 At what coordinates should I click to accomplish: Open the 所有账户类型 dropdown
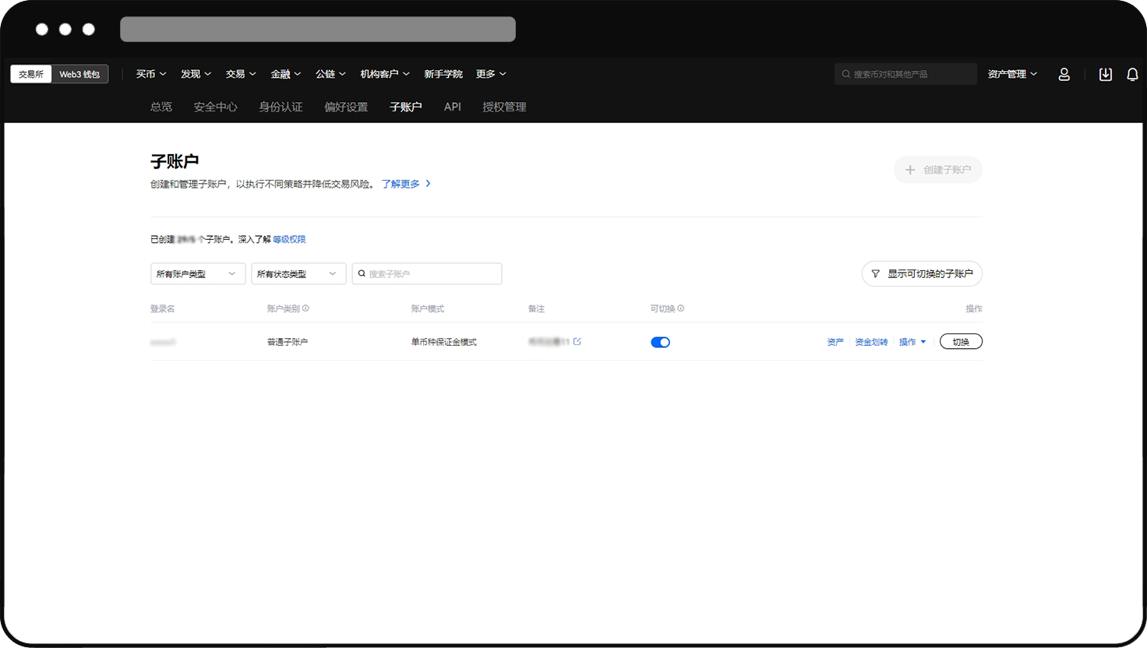pyautogui.click(x=198, y=273)
